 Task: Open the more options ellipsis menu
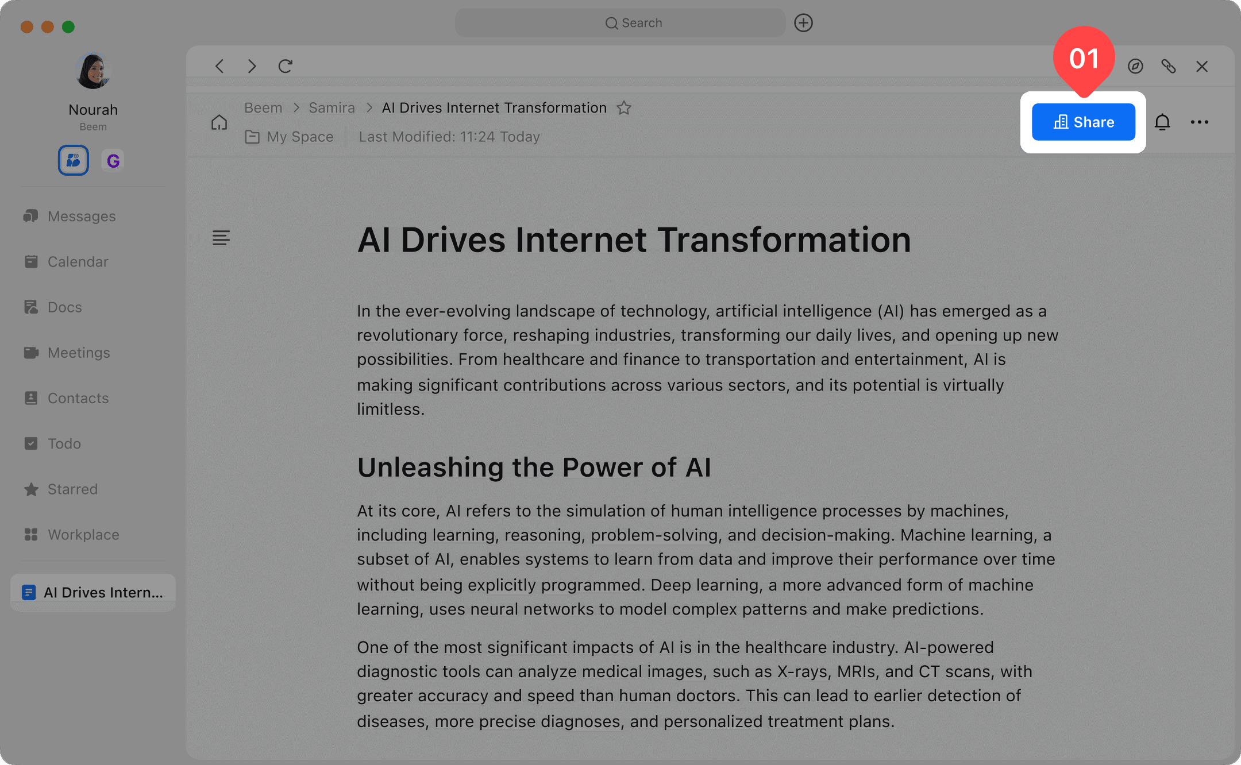(1199, 122)
